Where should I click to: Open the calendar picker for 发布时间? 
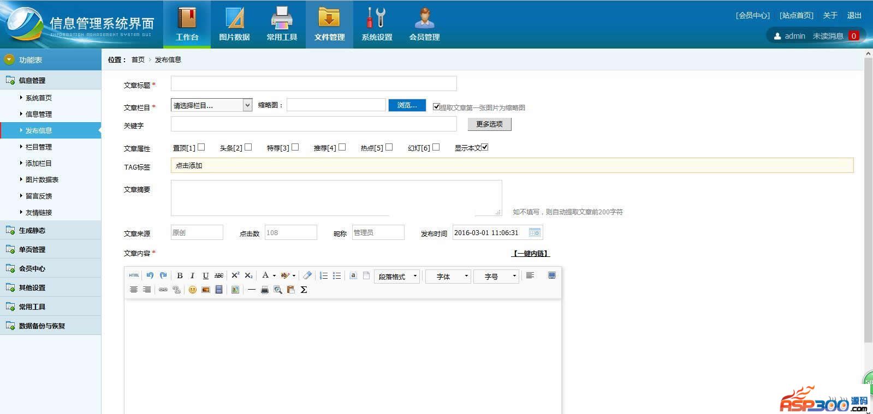click(535, 233)
